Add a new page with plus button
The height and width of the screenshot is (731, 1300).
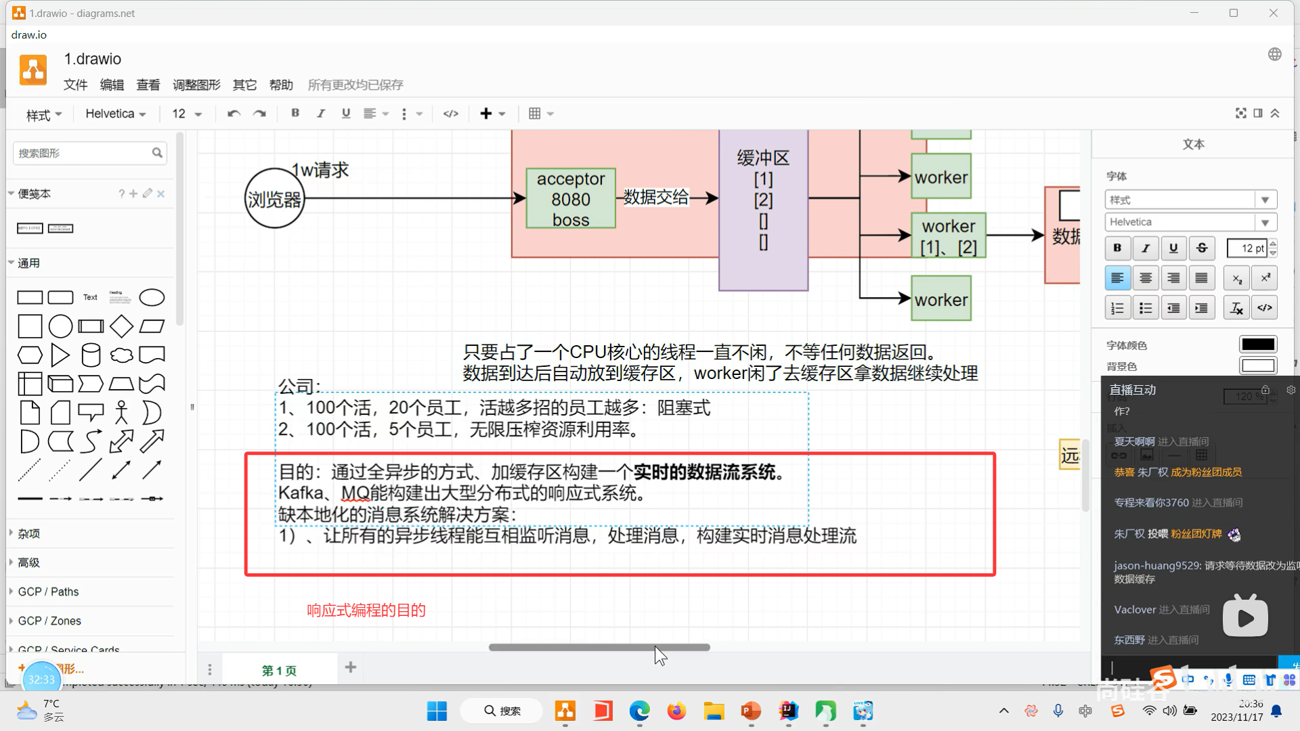(x=351, y=667)
